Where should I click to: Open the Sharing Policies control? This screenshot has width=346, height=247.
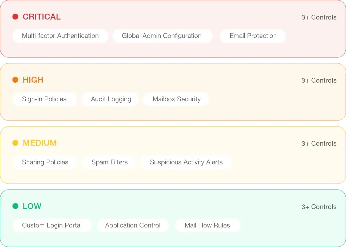(x=45, y=162)
